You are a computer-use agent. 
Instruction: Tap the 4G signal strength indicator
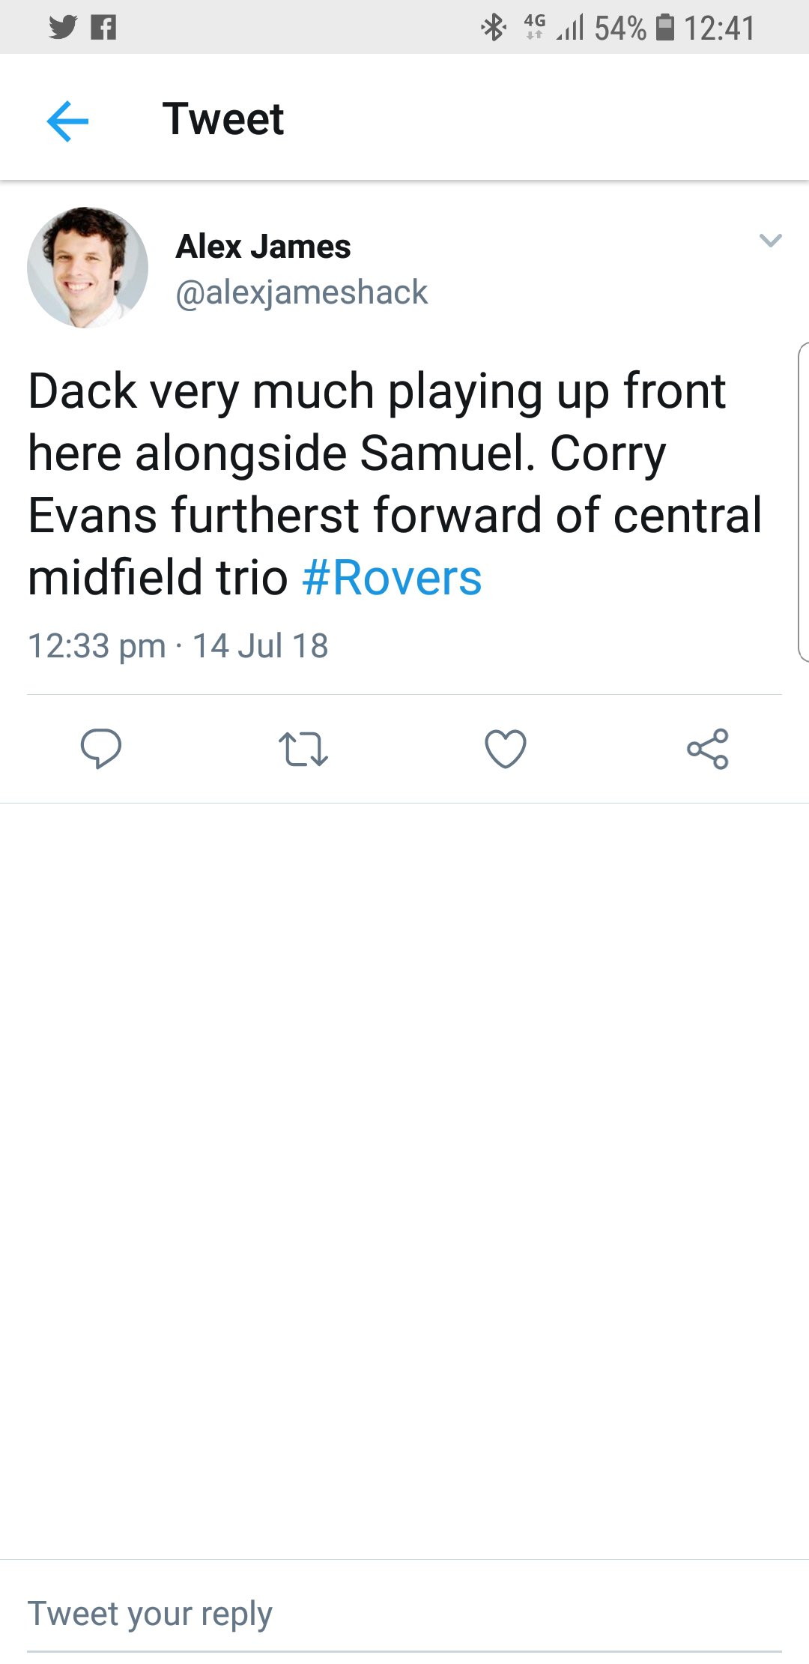570,28
